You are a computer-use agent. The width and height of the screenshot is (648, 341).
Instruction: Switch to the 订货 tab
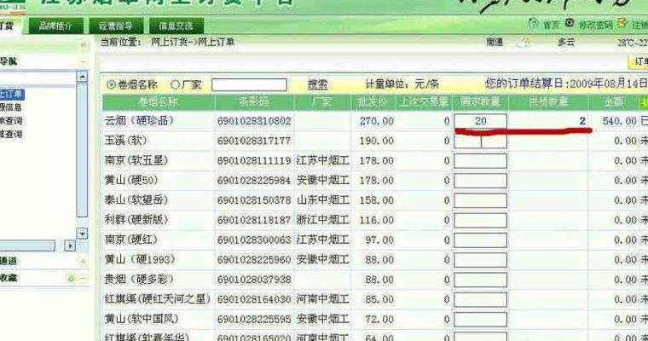click(10, 26)
